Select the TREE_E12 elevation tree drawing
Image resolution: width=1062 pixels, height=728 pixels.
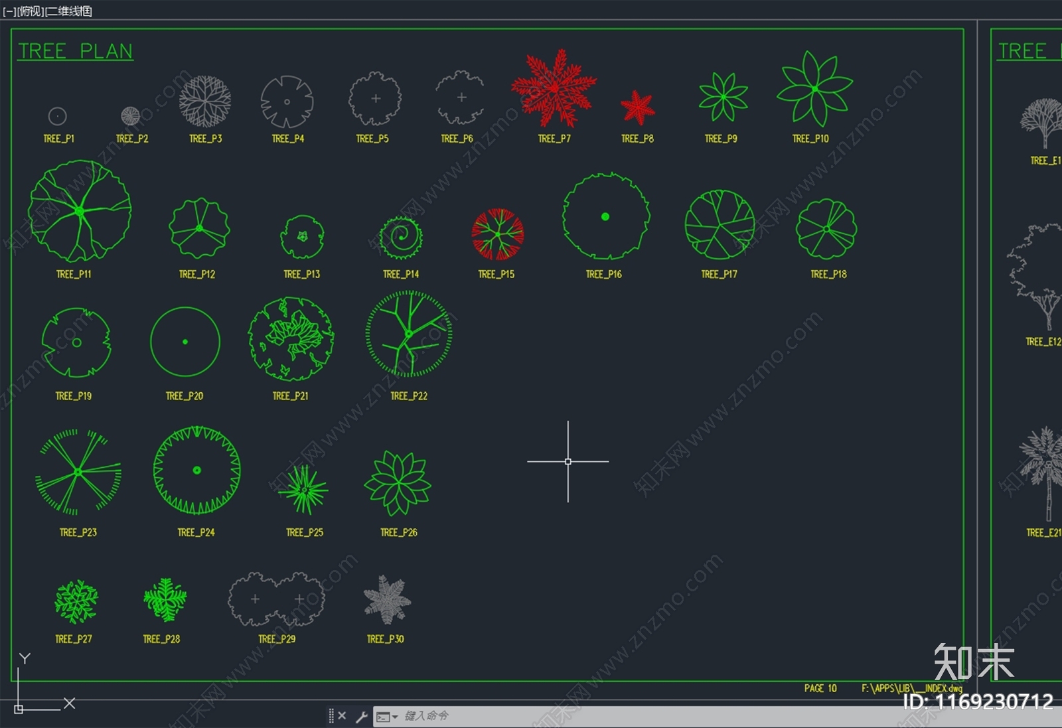1035,276
